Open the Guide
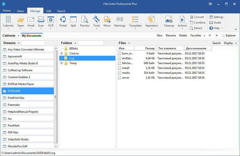 point(215,23)
